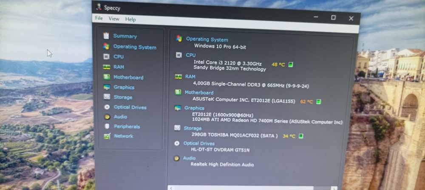Click the drive icon beside Storage summary heading
Viewport: 425px width, 190px height.
(177, 128)
